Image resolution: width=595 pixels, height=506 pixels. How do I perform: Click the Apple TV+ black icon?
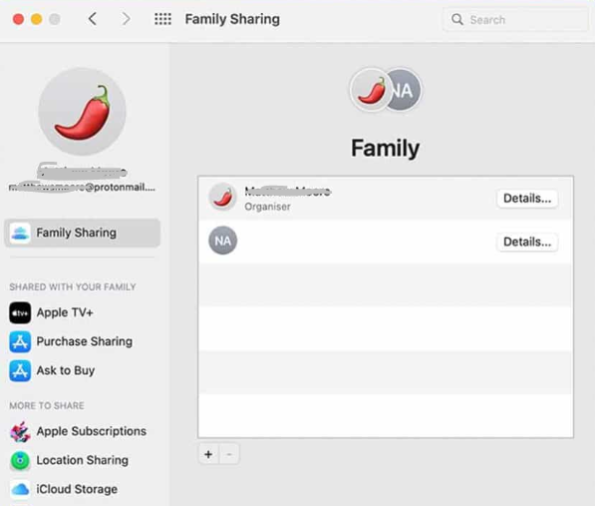click(x=20, y=312)
